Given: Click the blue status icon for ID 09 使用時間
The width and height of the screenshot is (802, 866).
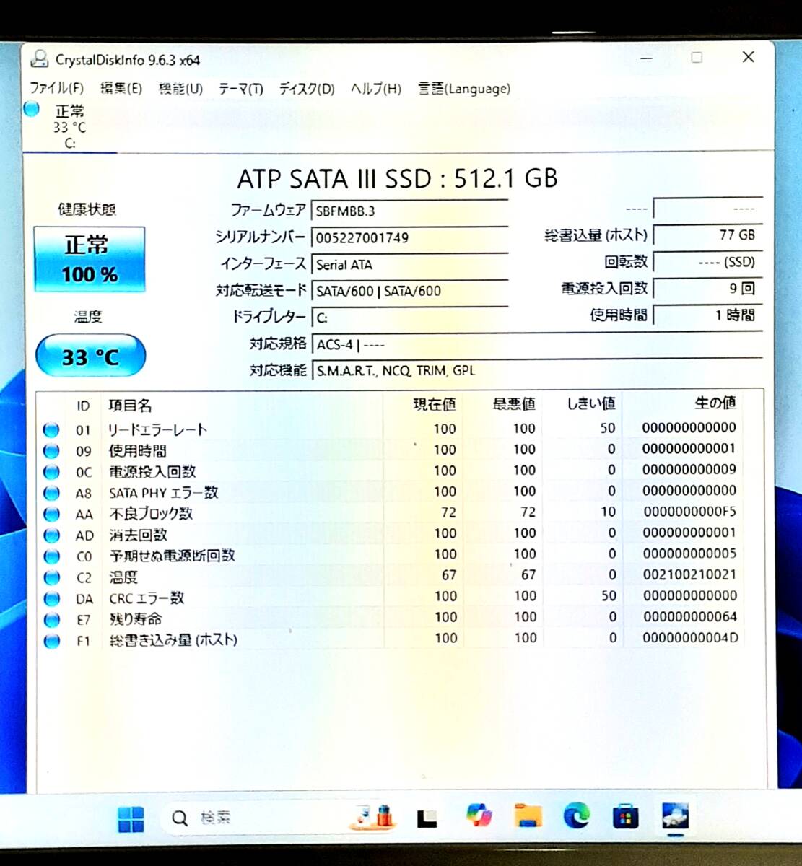Looking at the screenshot, I should tap(51, 451).
